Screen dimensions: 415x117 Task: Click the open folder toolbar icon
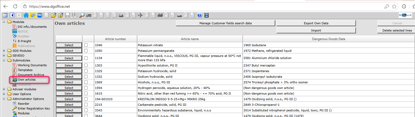click(x=54, y=15)
